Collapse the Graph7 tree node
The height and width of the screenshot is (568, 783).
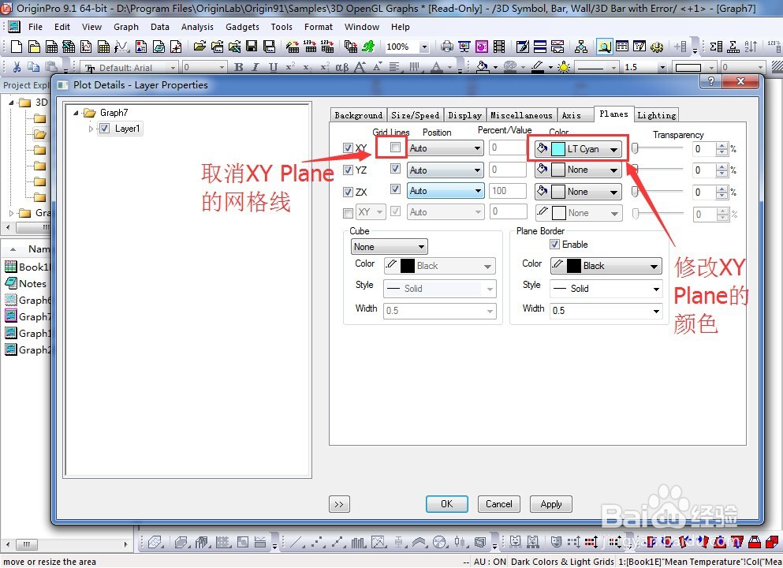coord(76,113)
